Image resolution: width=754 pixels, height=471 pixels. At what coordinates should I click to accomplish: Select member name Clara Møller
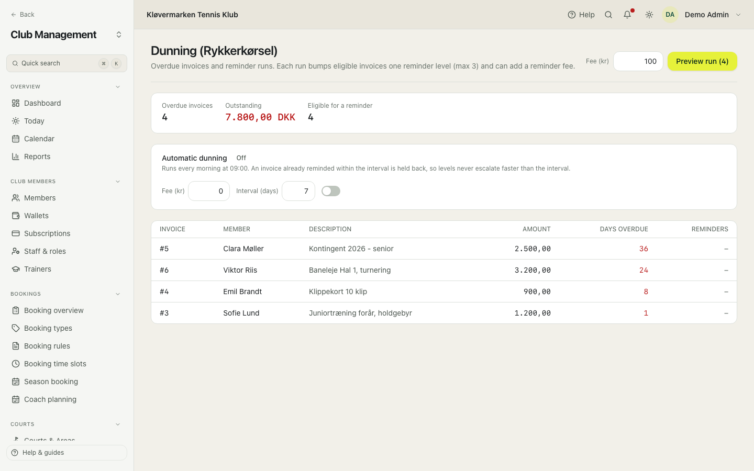point(243,249)
